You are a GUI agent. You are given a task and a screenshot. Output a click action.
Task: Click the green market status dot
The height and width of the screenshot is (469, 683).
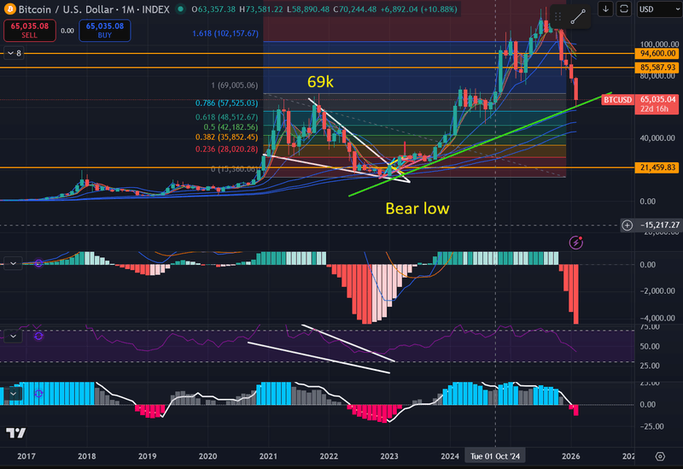tap(180, 9)
